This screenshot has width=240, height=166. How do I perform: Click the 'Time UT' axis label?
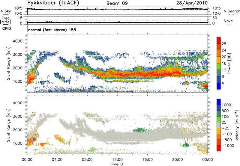click(x=117, y=164)
